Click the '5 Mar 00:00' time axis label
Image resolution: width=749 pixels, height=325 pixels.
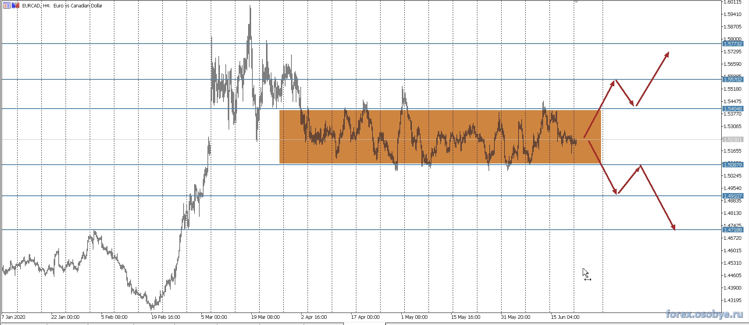tap(214, 317)
